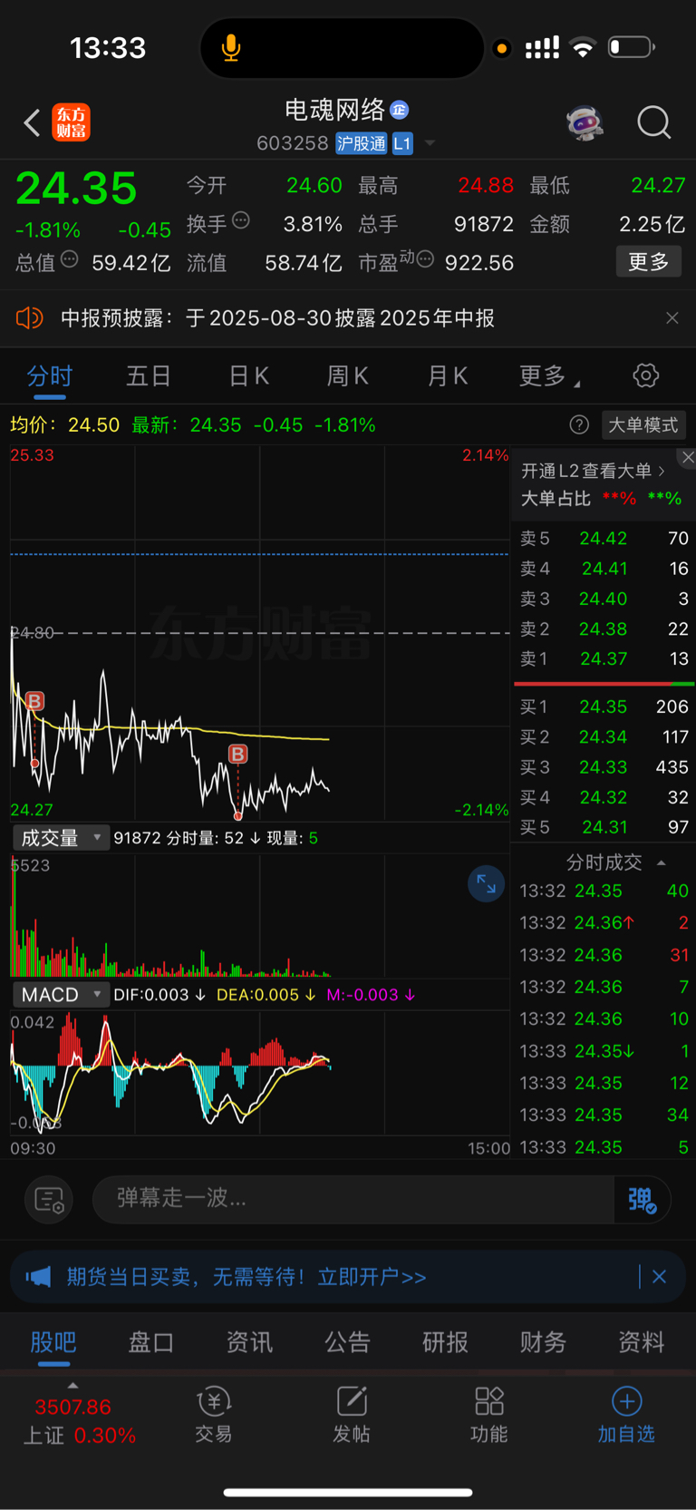
Task: Expand the 上证 index bar arrow
Action: coord(72,1386)
